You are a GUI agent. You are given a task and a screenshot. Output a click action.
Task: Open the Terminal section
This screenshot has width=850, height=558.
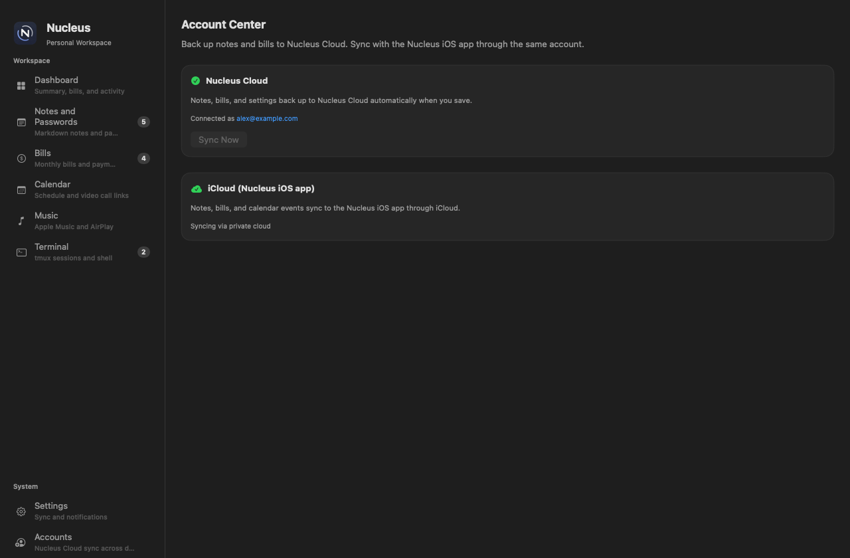[x=82, y=252]
